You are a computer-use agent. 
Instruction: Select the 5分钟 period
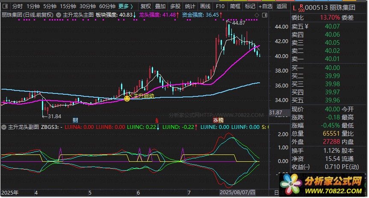coord(50,6)
